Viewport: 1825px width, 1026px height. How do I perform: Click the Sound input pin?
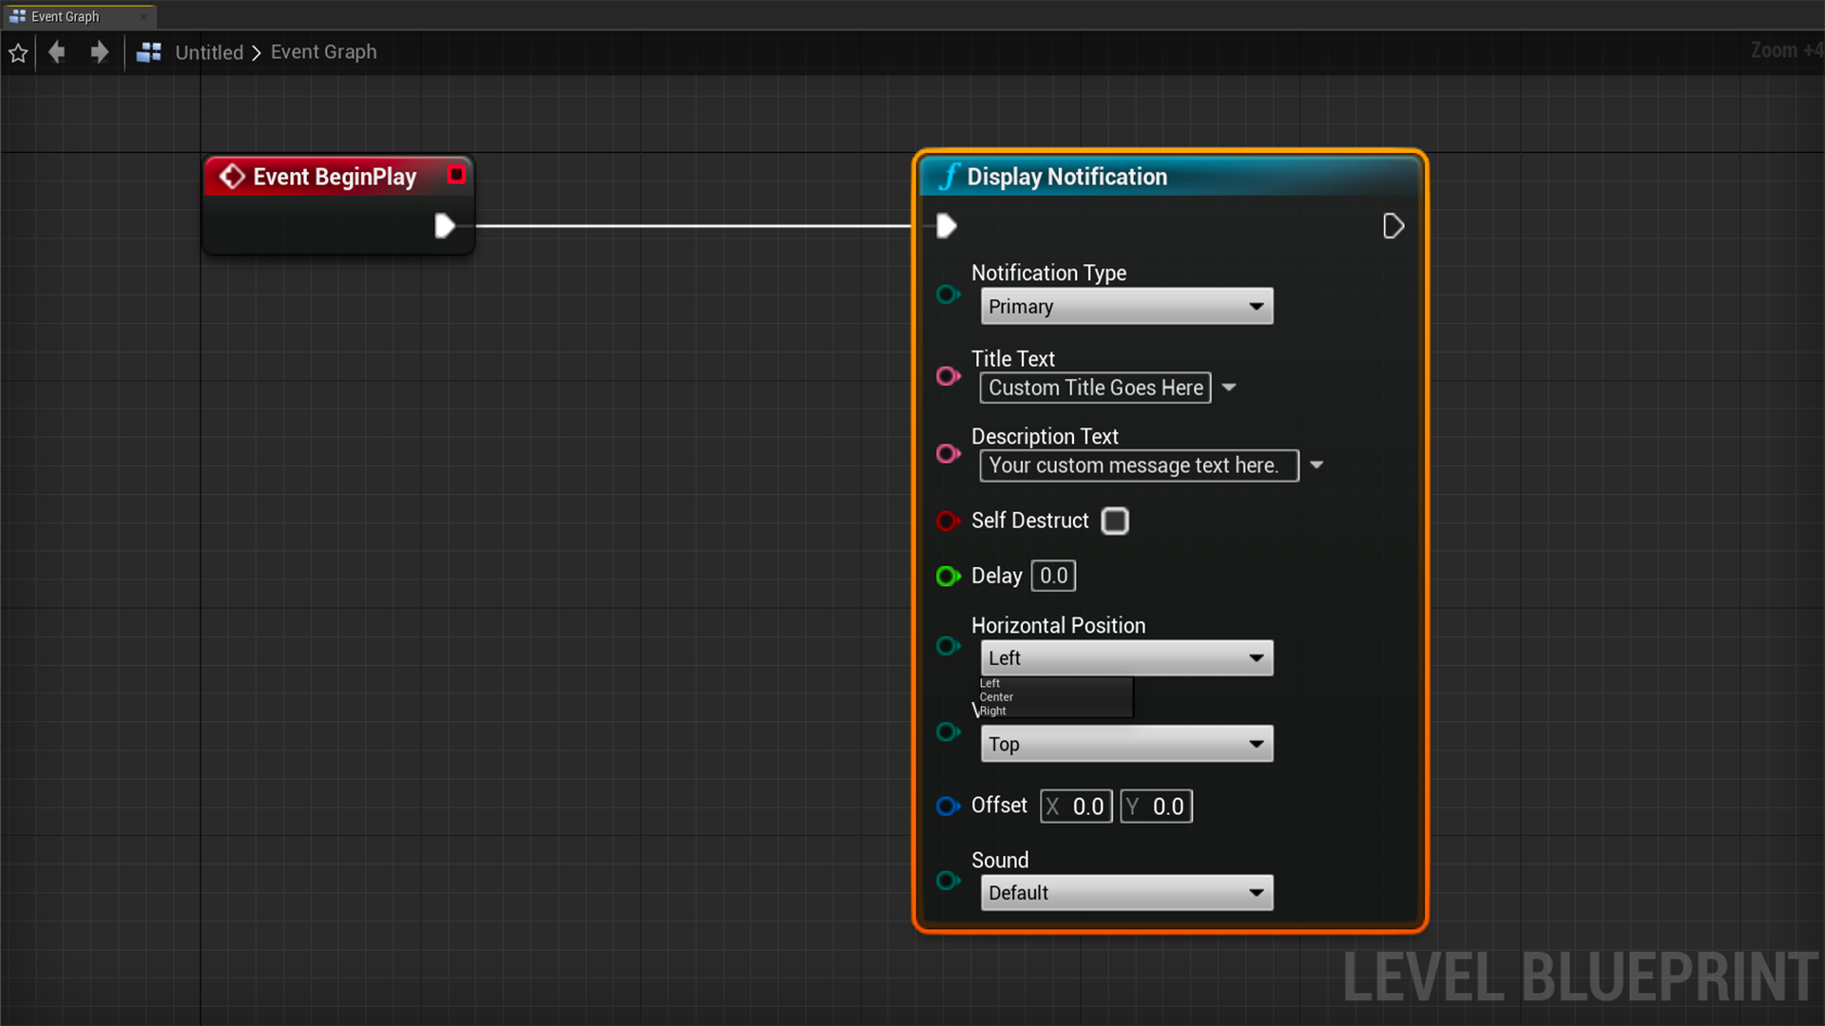coord(948,881)
